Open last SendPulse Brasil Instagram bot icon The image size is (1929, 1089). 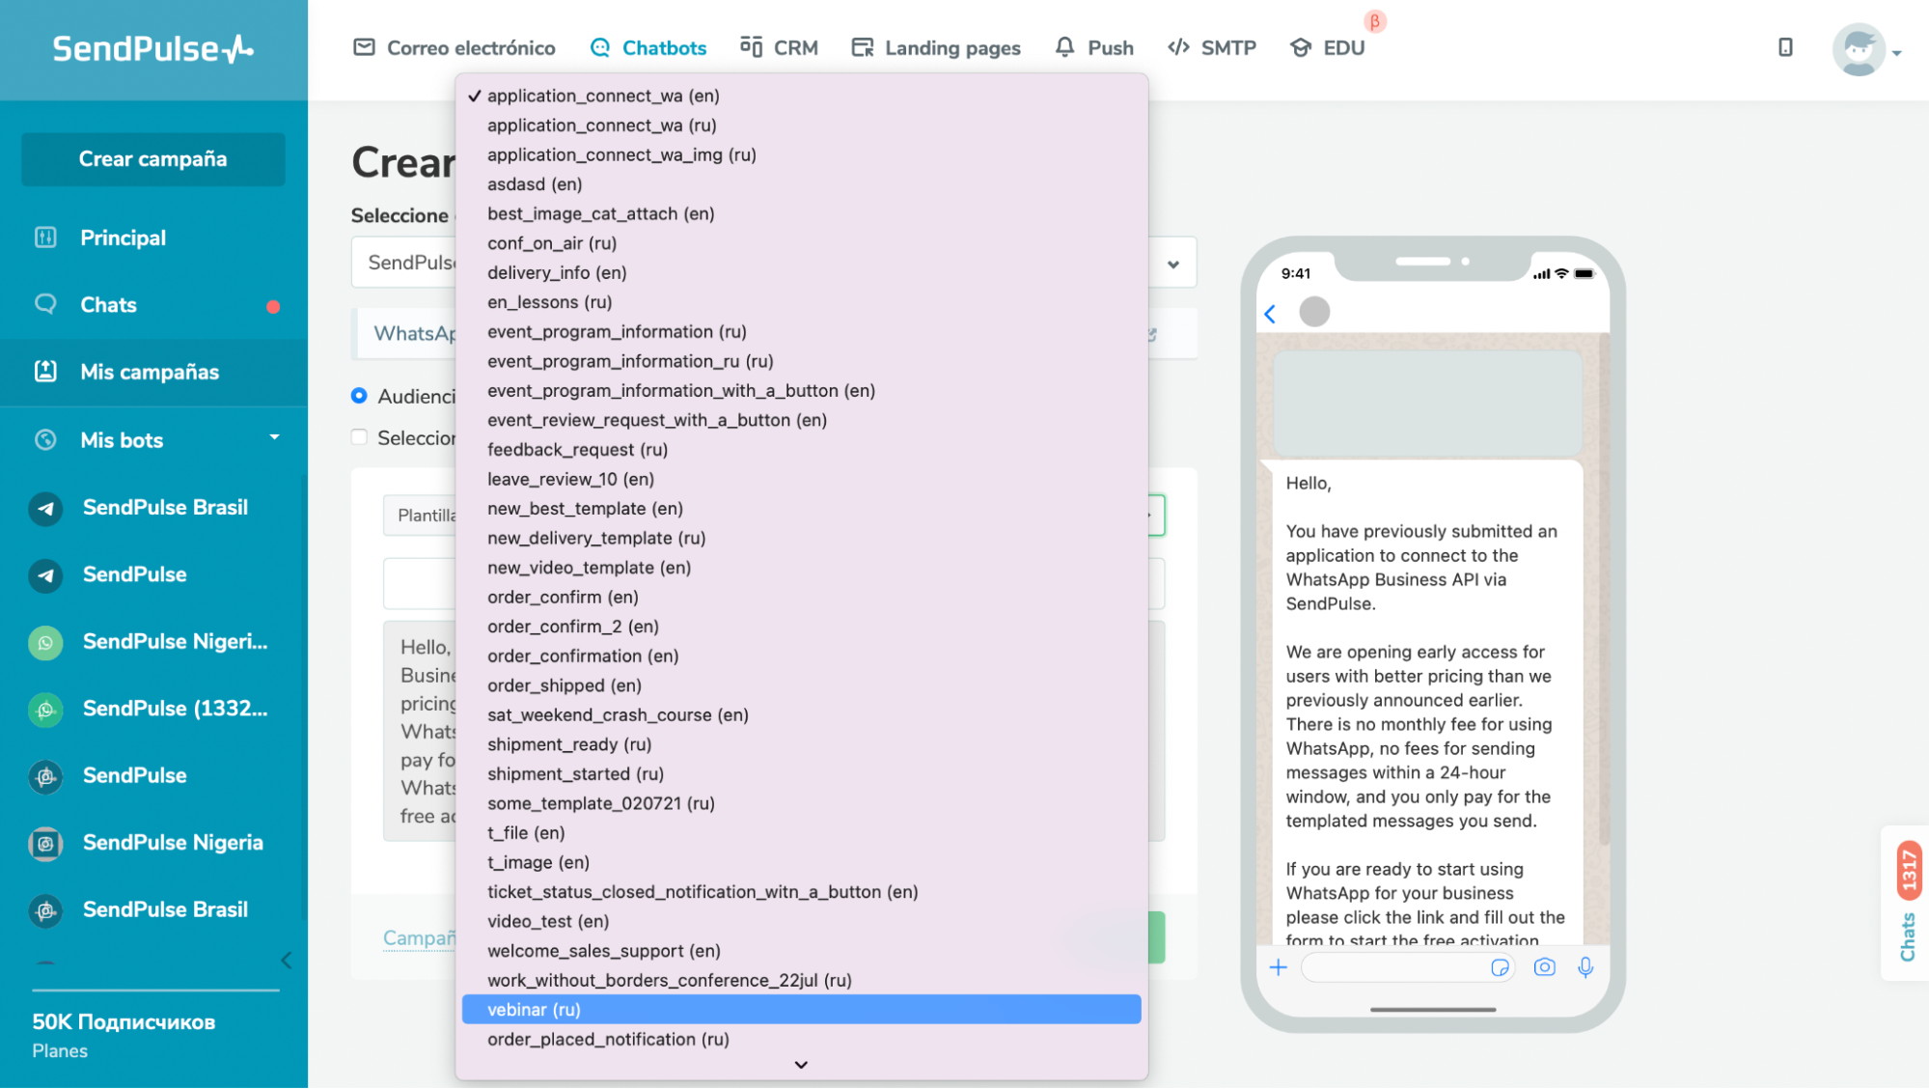(45, 910)
